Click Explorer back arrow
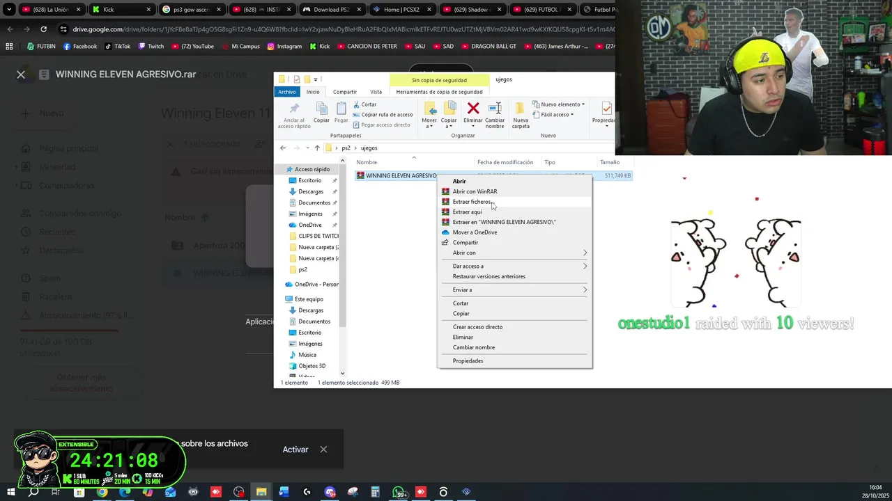Image resolution: width=892 pixels, height=501 pixels. 283,148
